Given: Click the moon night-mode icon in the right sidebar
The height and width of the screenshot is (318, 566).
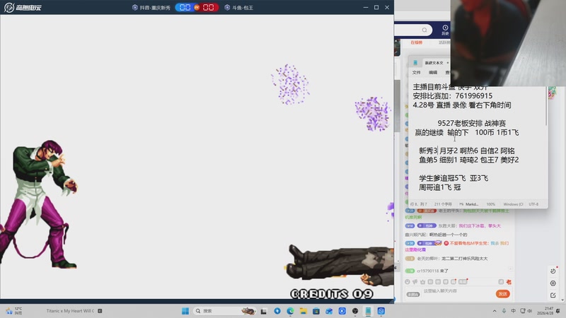Looking at the screenshot, I should point(553,271).
